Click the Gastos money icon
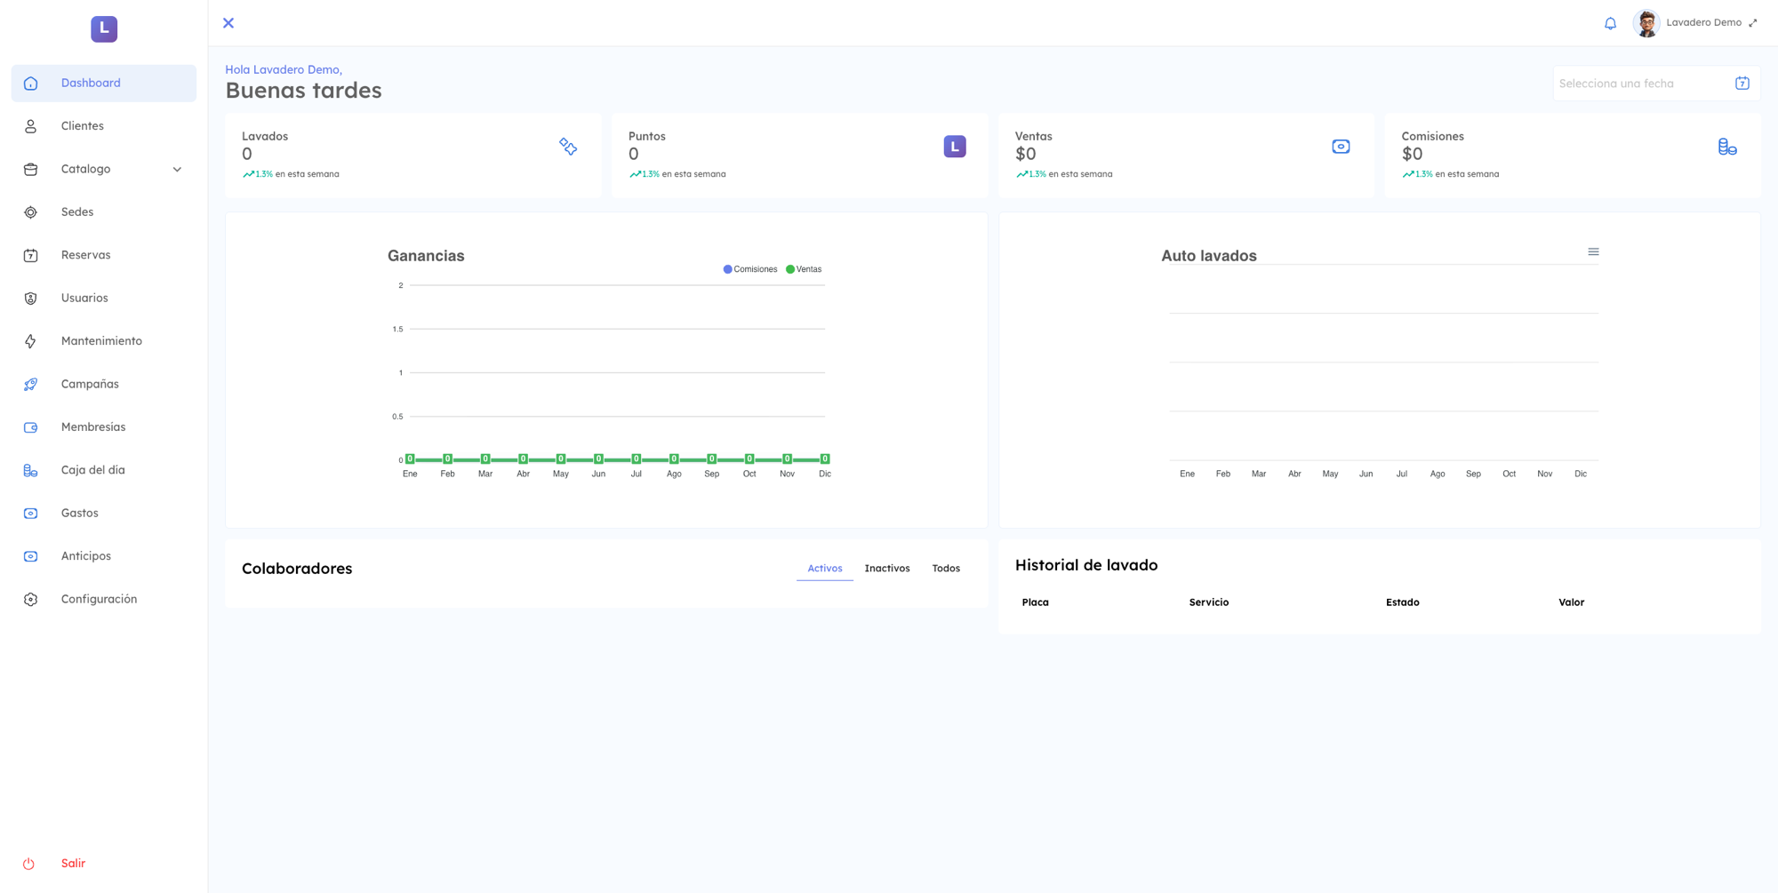The image size is (1778, 893). click(x=30, y=514)
